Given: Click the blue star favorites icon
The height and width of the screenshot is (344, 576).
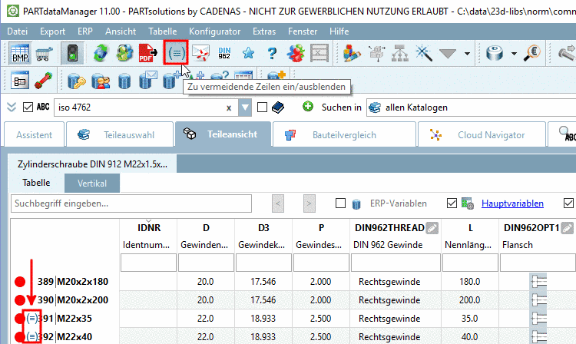Looking at the screenshot, I should [x=248, y=54].
